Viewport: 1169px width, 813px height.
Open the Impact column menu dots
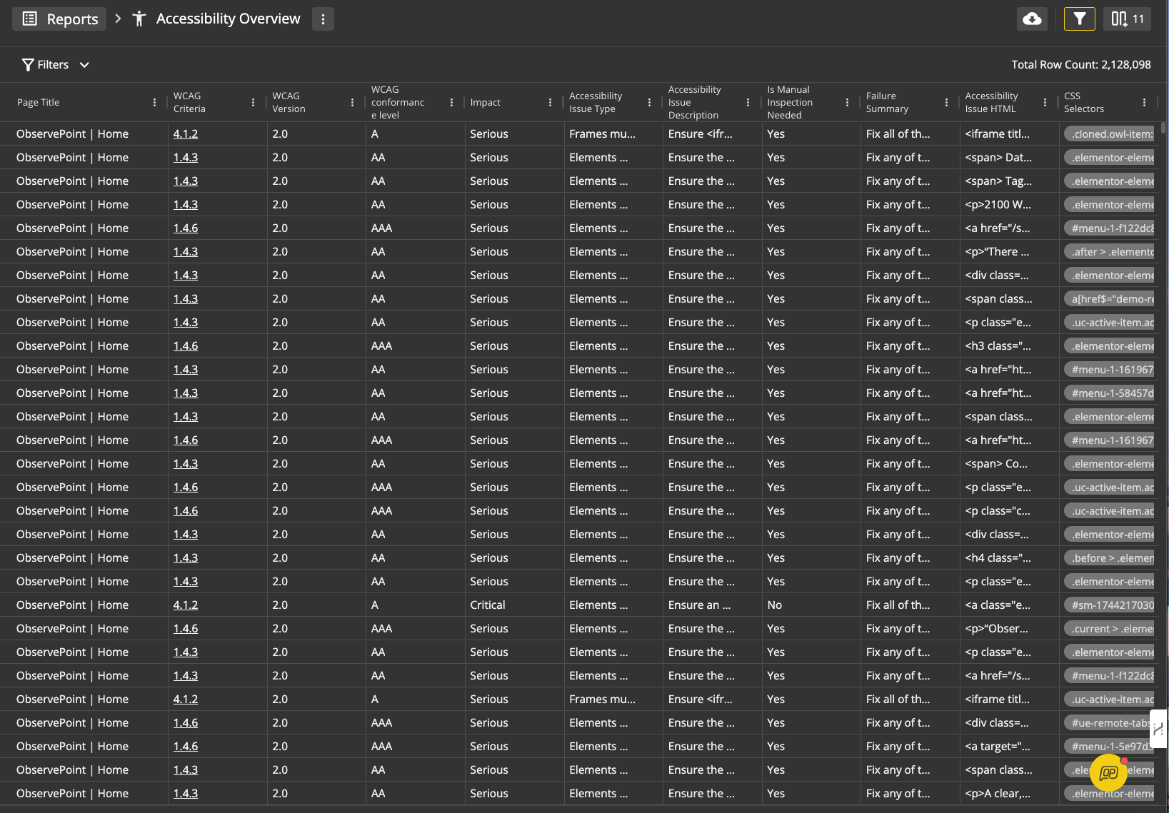(x=550, y=103)
